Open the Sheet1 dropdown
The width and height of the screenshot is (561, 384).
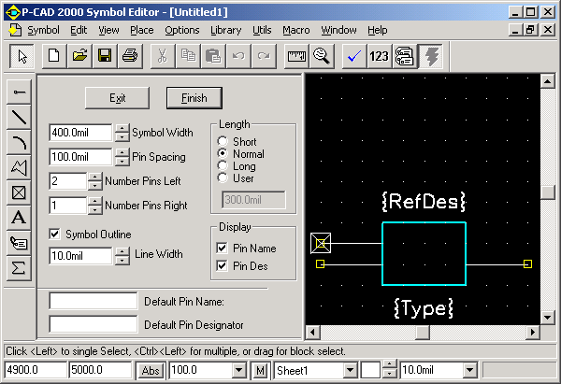350,370
